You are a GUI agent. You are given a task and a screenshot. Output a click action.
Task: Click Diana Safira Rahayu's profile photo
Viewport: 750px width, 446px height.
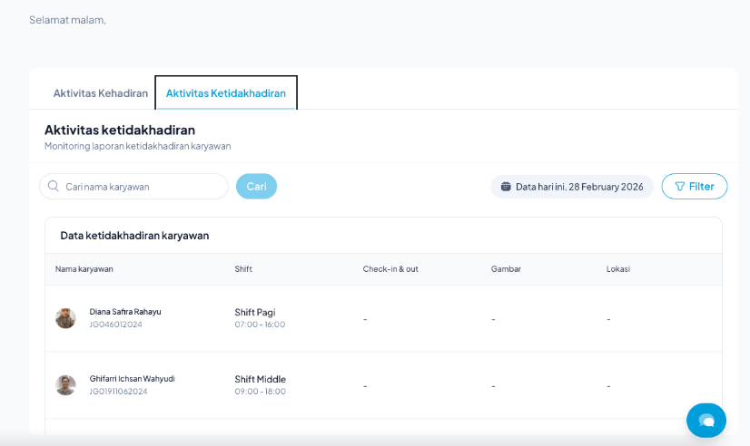(x=65, y=318)
